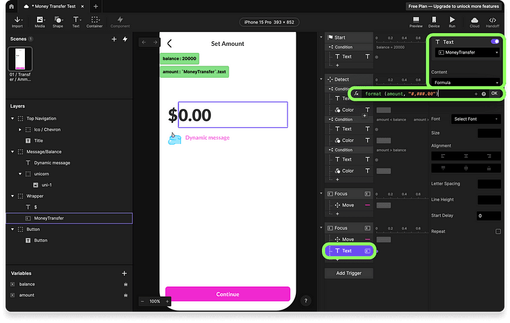
Task: Open the Handoff code view
Action: click(492, 22)
